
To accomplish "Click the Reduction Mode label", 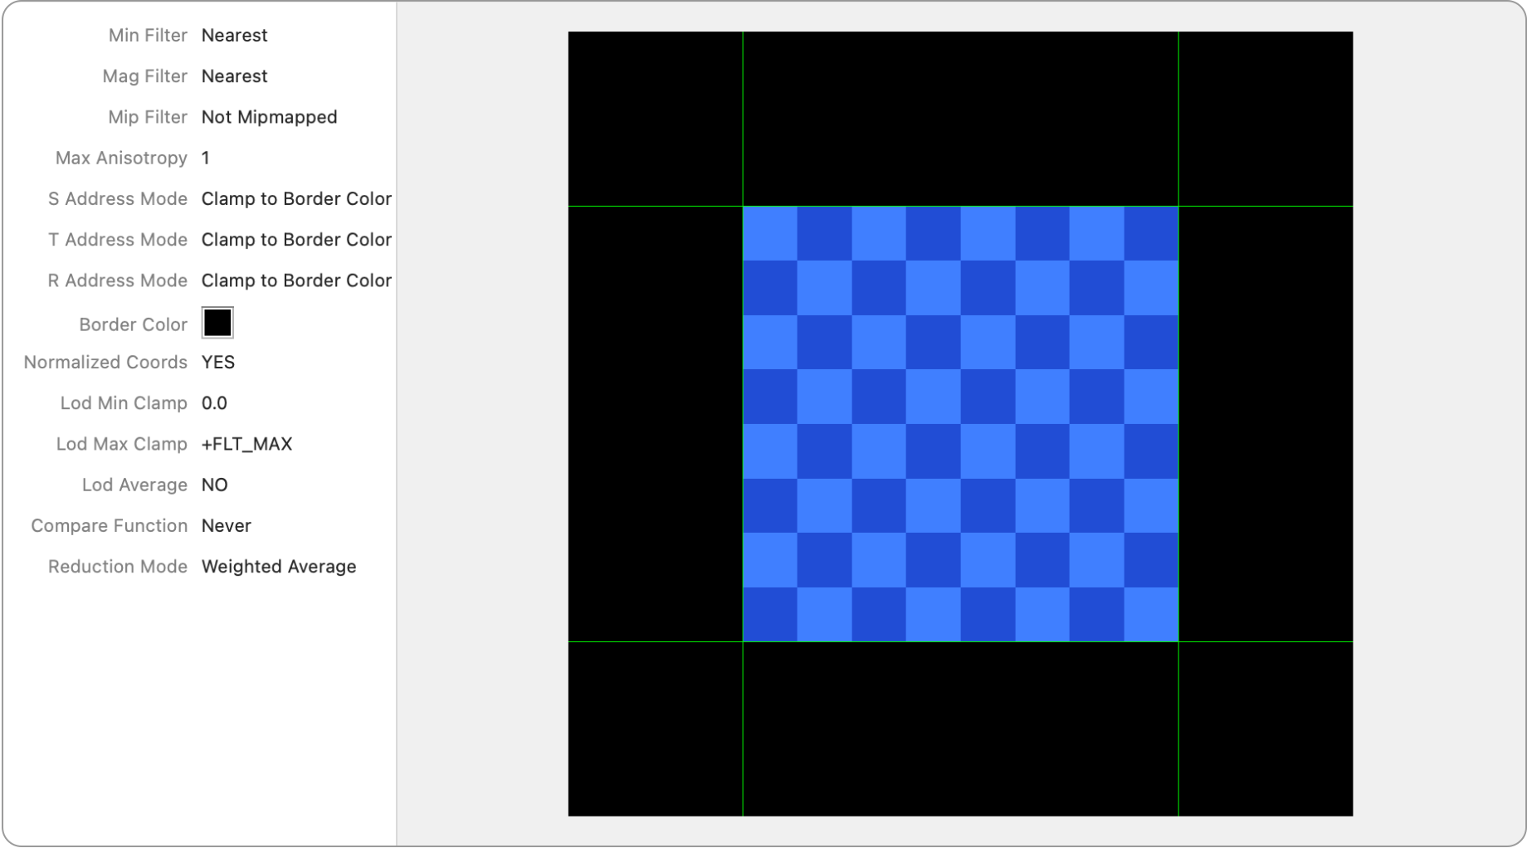I will tap(118, 567).
